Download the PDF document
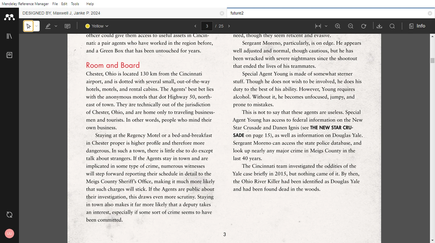The image size is (435, 243). tap(379, 26)
